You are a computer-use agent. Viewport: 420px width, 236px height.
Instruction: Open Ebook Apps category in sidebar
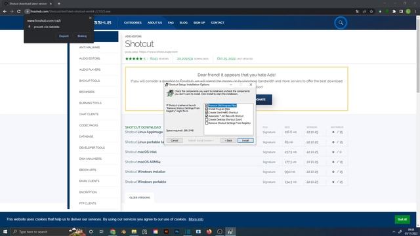pyautogui.click(x=87, y=170)
